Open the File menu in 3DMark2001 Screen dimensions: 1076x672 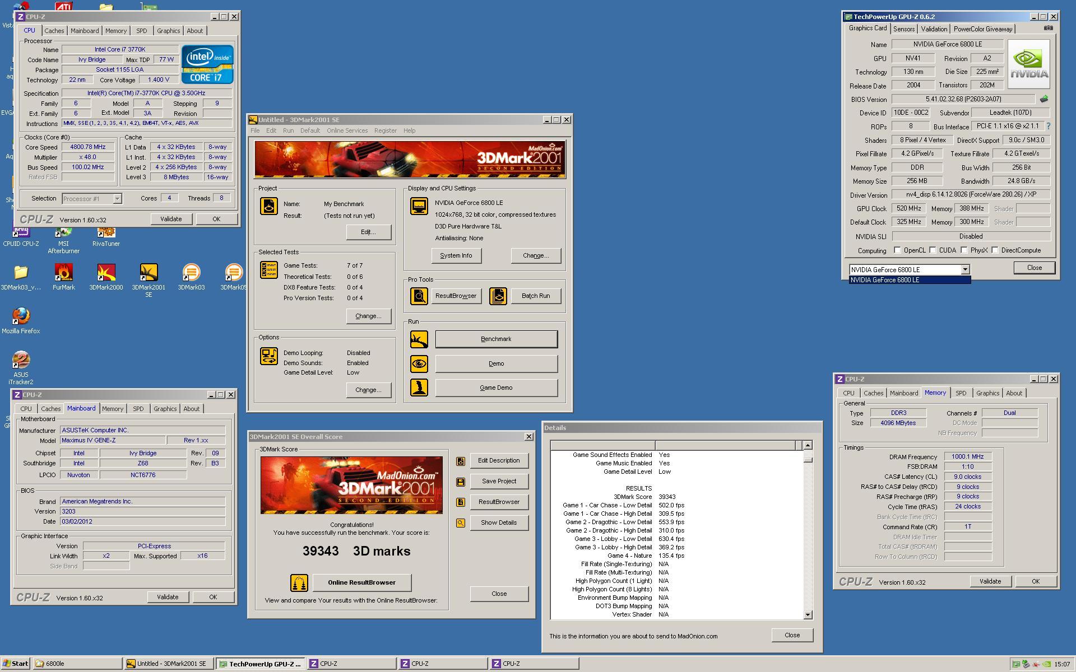255,130
